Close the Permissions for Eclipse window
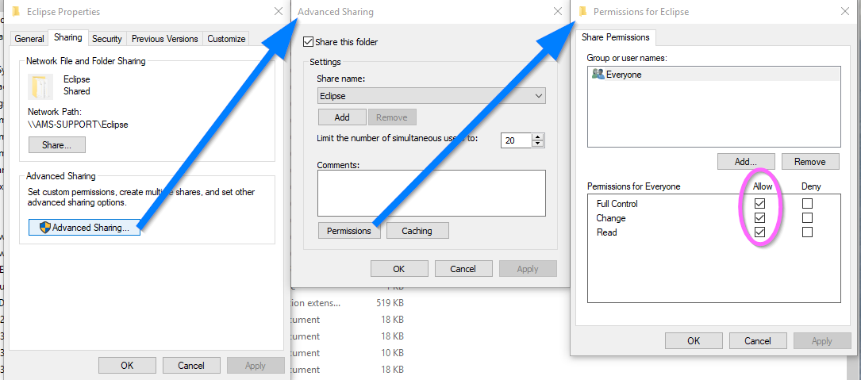The width and height of the screenshot is (861, 380). [x=846, y=11]
